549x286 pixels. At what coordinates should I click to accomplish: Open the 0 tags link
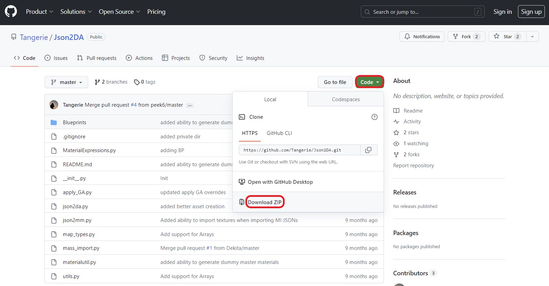point(145,82)
